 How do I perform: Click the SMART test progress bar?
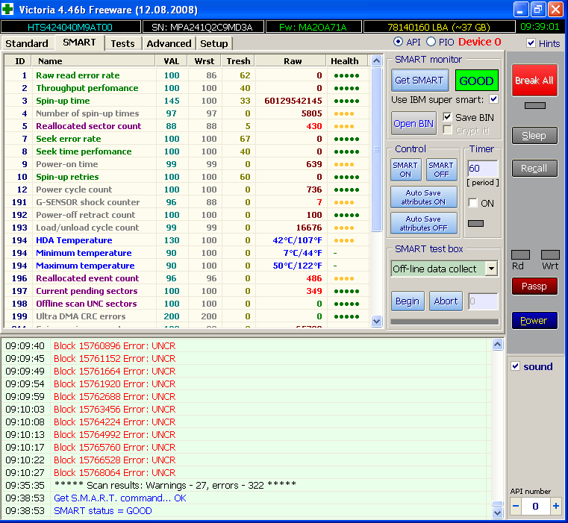pos(445,322)
